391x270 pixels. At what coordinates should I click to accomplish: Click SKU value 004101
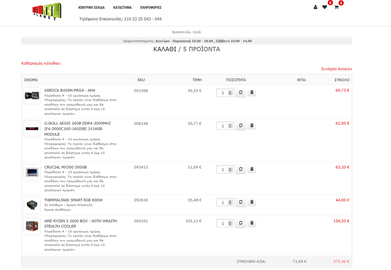[x=141, y=221]
